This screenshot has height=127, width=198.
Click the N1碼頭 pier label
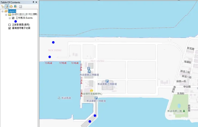click(75, 63)
